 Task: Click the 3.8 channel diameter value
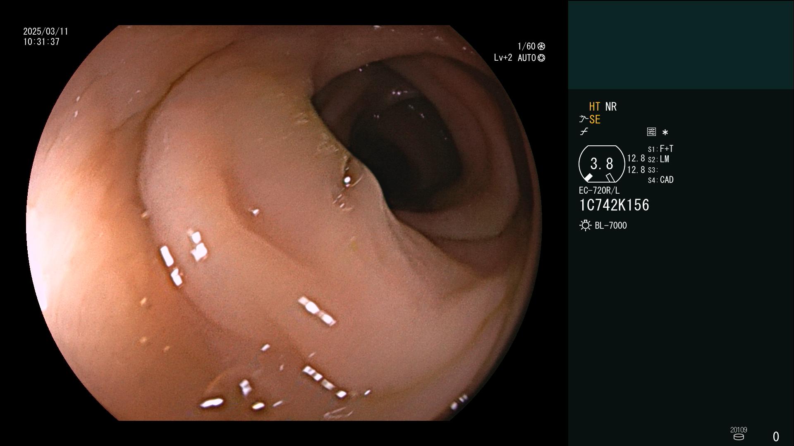tap(602, 164)
